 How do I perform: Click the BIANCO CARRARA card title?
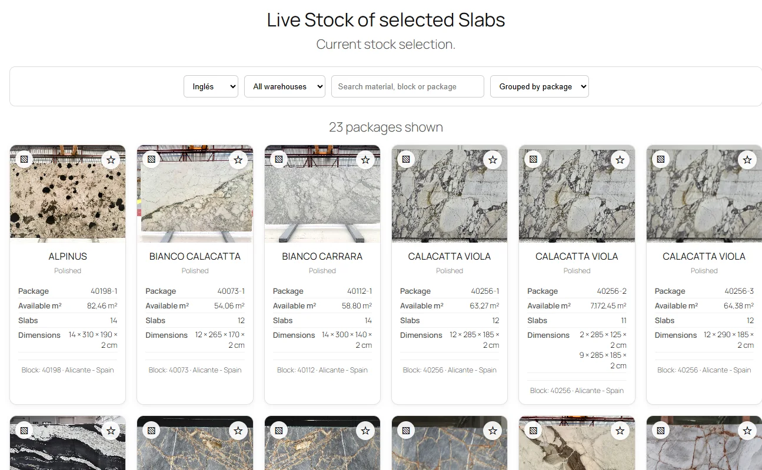(322, 257)
